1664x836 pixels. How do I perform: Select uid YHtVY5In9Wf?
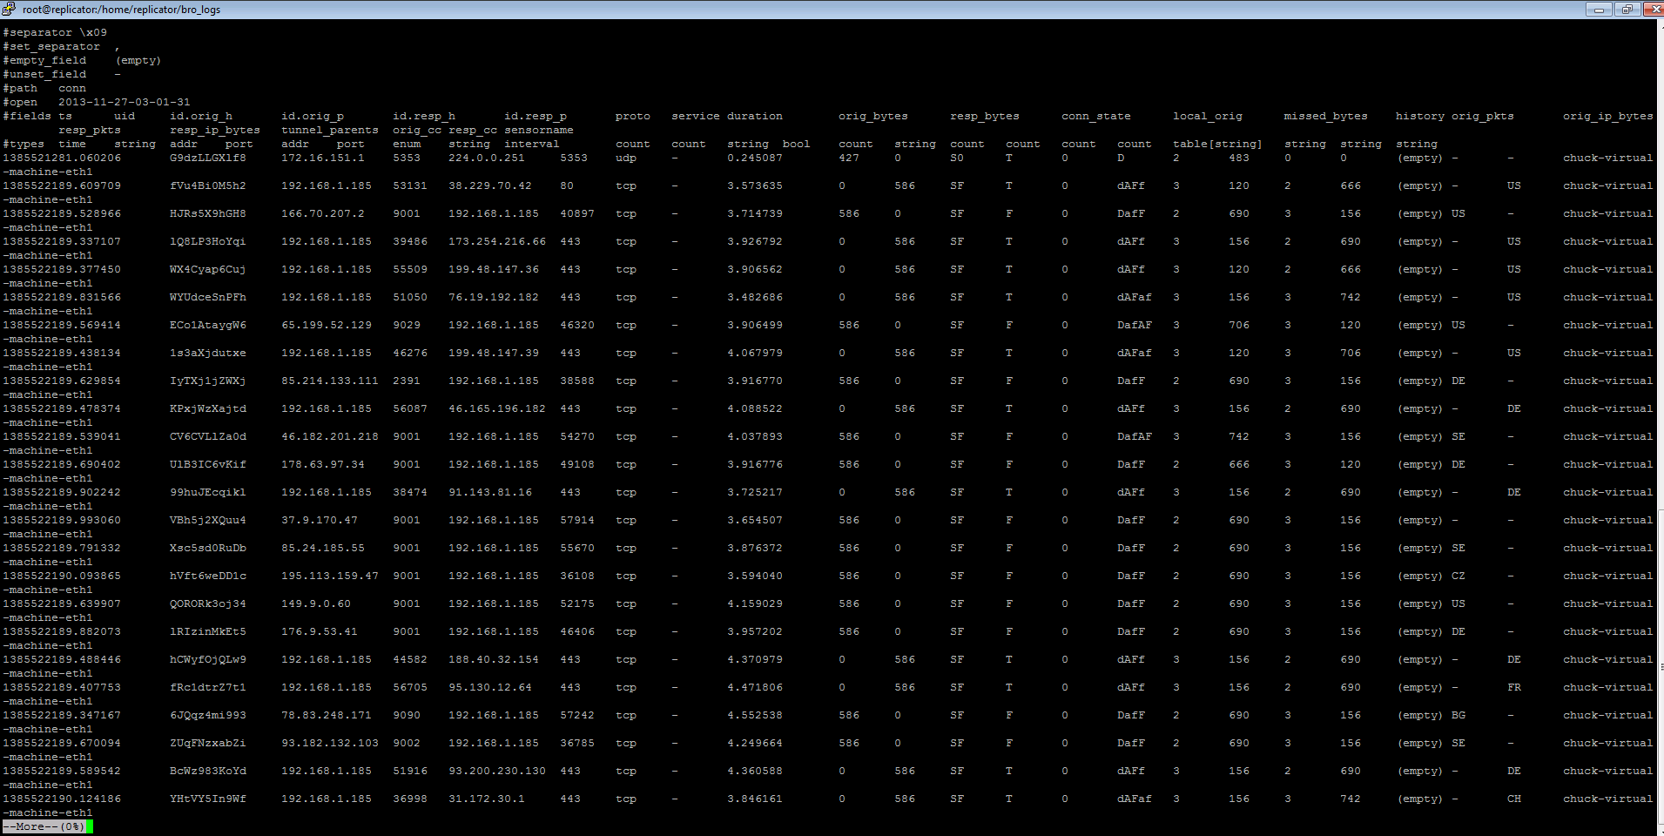pos(208,799)
